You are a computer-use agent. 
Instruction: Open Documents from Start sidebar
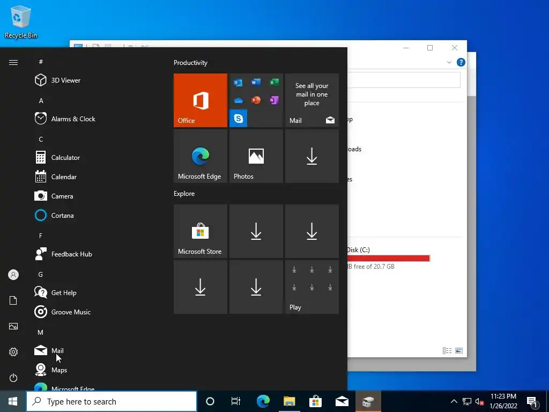(13, 300)
